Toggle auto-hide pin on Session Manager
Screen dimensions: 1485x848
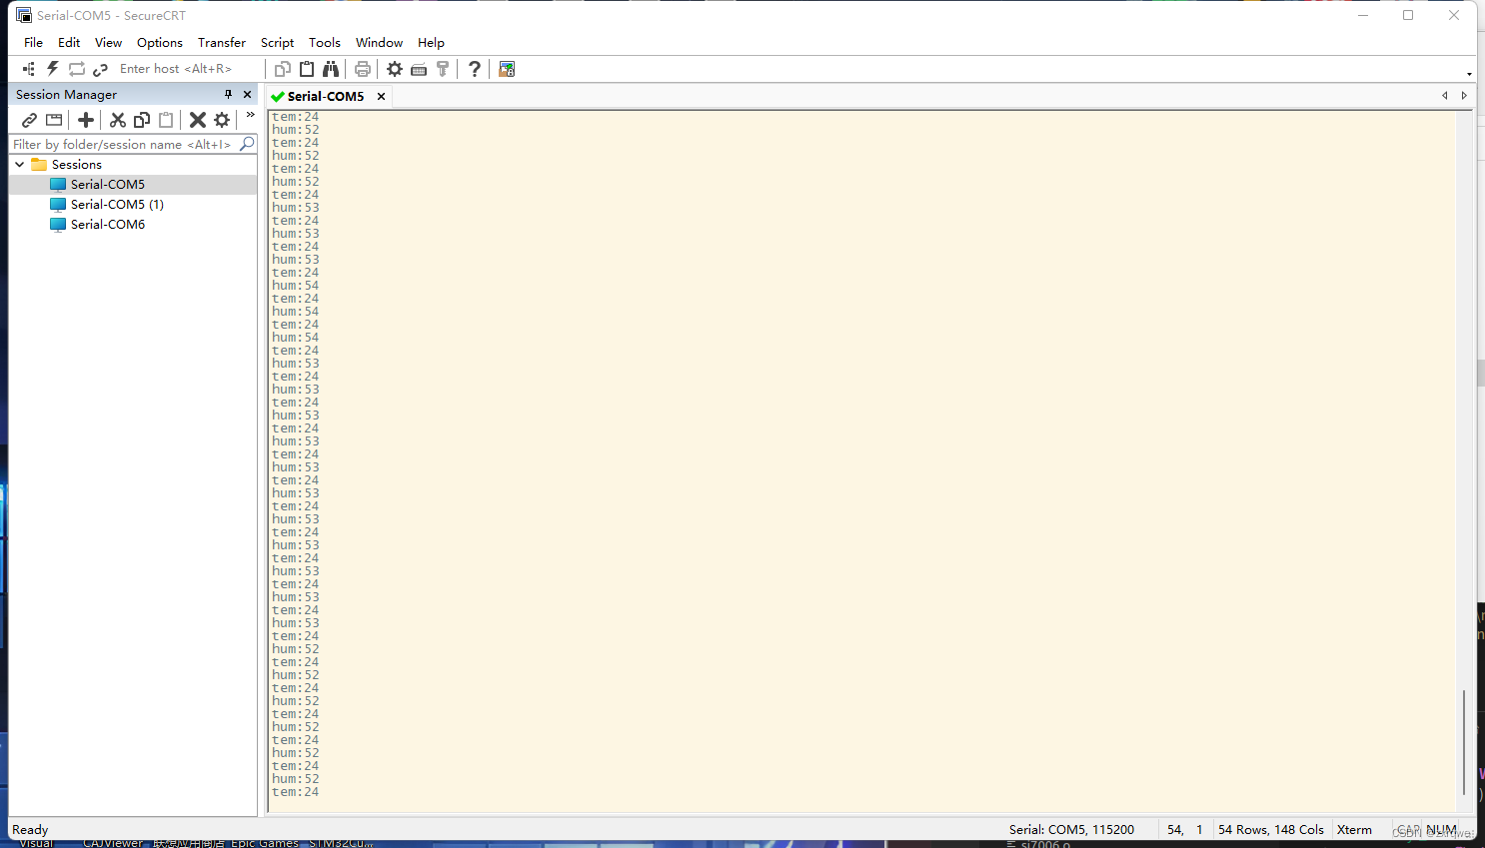point(228,94)
